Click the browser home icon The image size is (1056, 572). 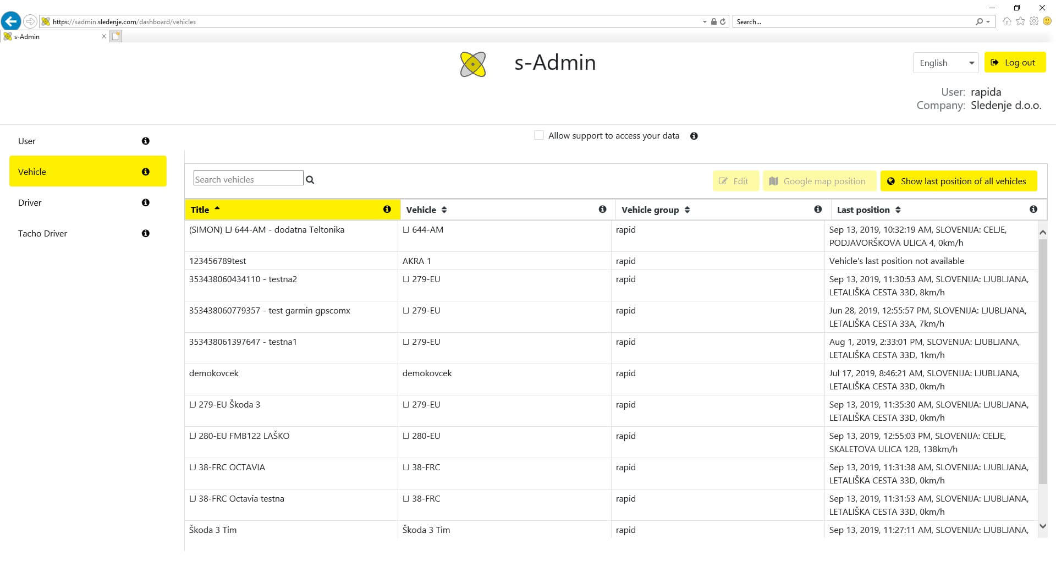[x=1007, y=21]
